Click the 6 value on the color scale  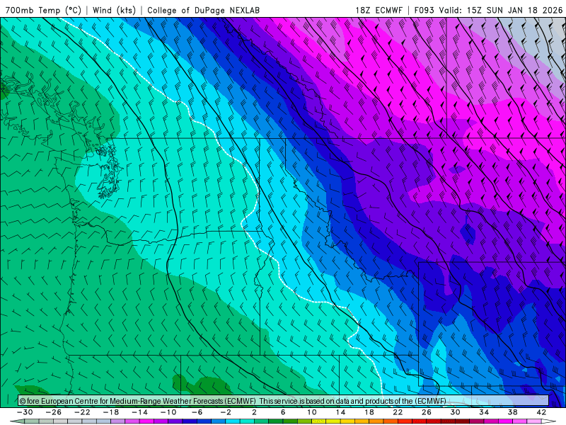[283, 412]
